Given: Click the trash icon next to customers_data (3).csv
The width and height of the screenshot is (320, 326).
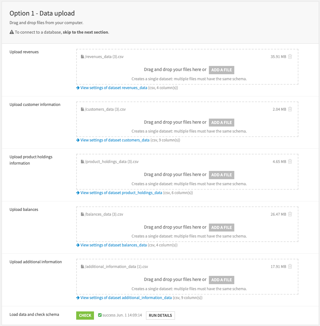Looking at the screenshot, I should click(x=290, y=109).
